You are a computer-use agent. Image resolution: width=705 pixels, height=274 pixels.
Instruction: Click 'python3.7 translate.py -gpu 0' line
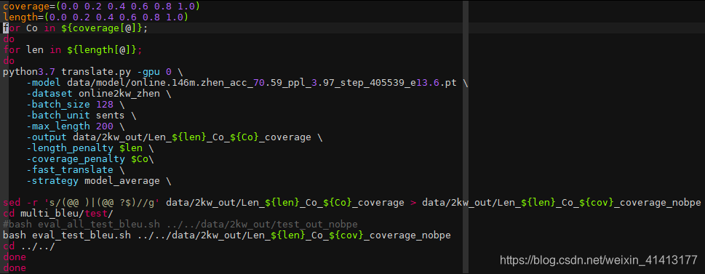93,71
